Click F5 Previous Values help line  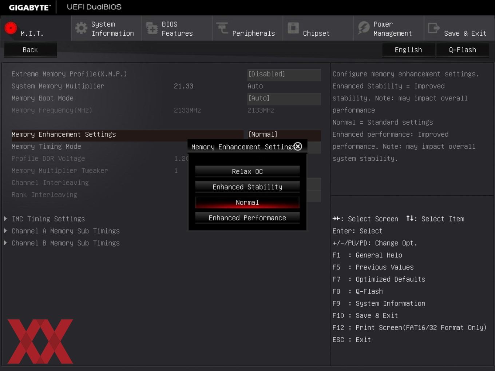click(x=373, y=267)
